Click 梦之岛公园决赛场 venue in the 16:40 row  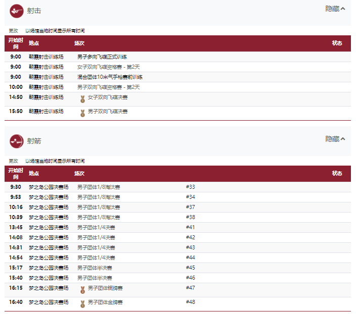49,302
